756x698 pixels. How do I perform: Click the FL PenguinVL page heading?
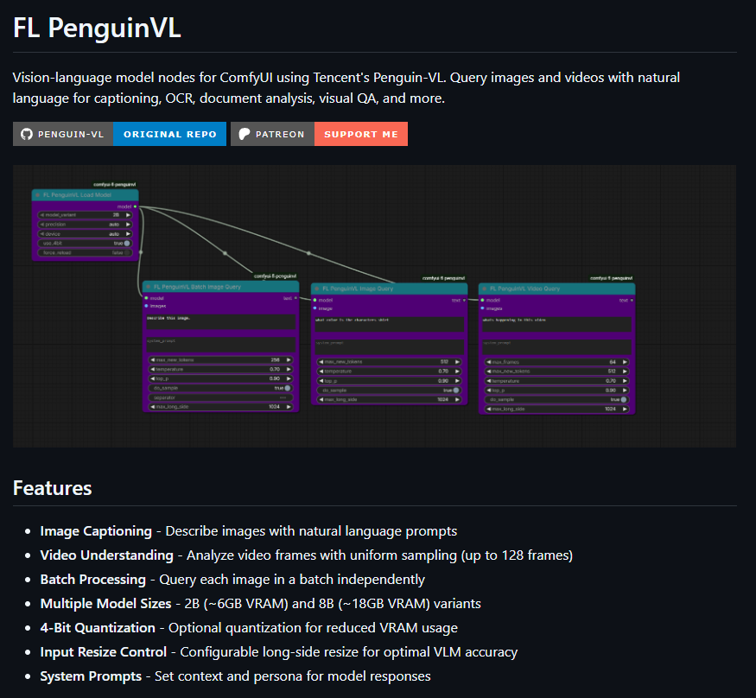97,28
